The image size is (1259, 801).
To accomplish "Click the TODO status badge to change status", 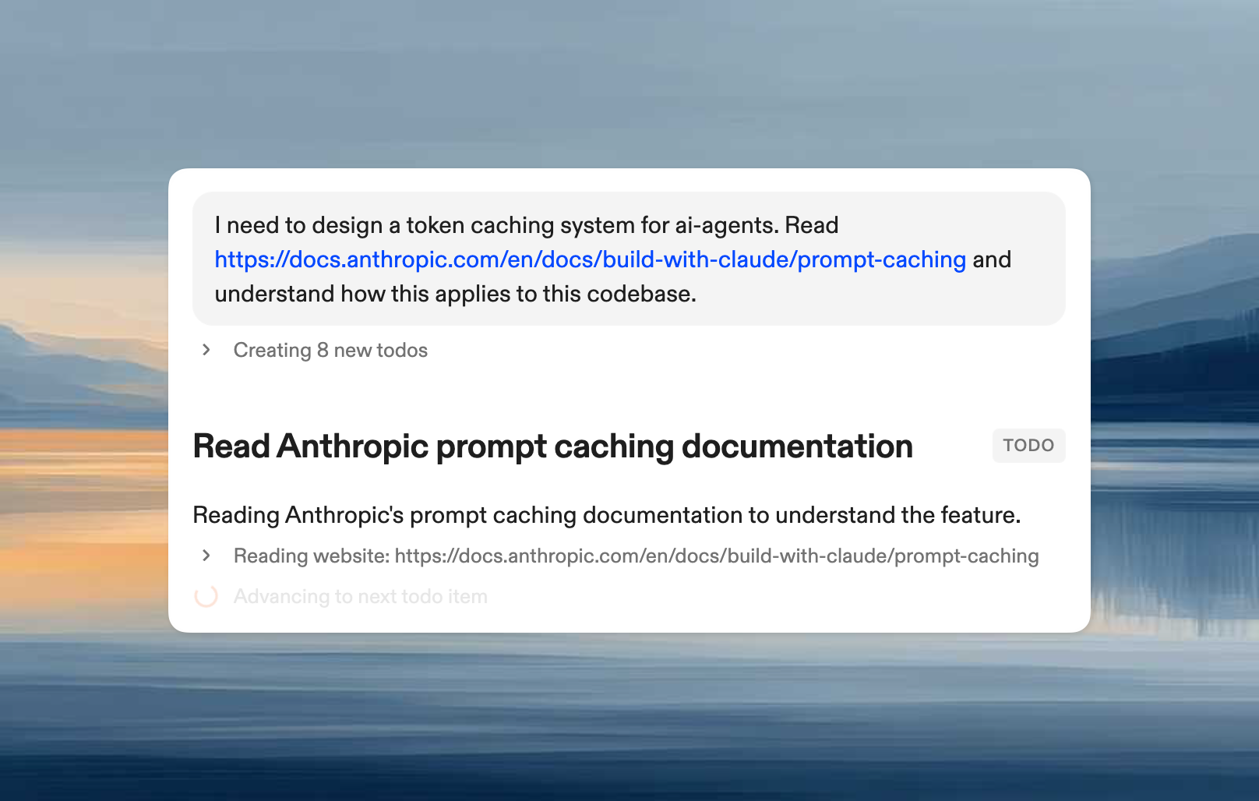I will [1028, 445].
